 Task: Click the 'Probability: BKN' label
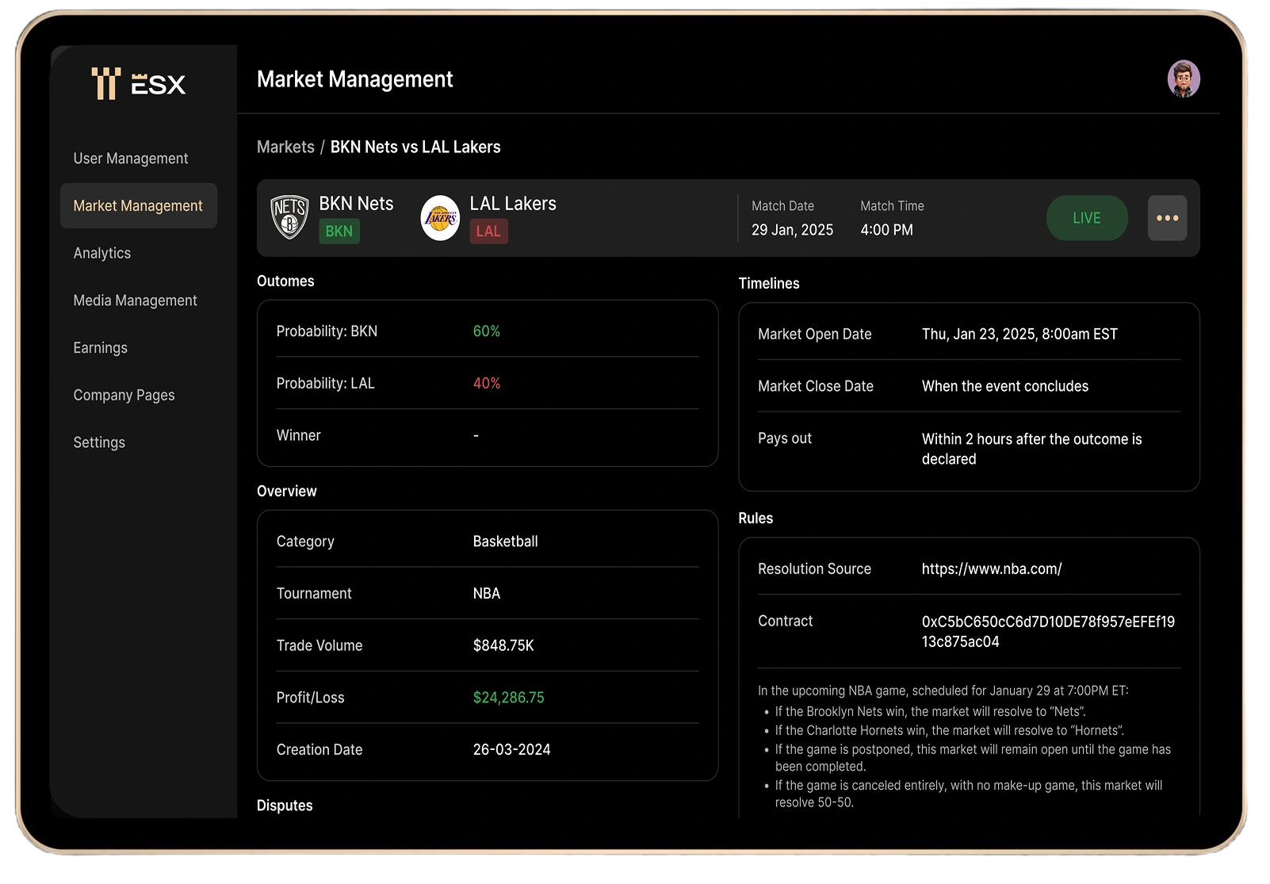tap(327, 331)
